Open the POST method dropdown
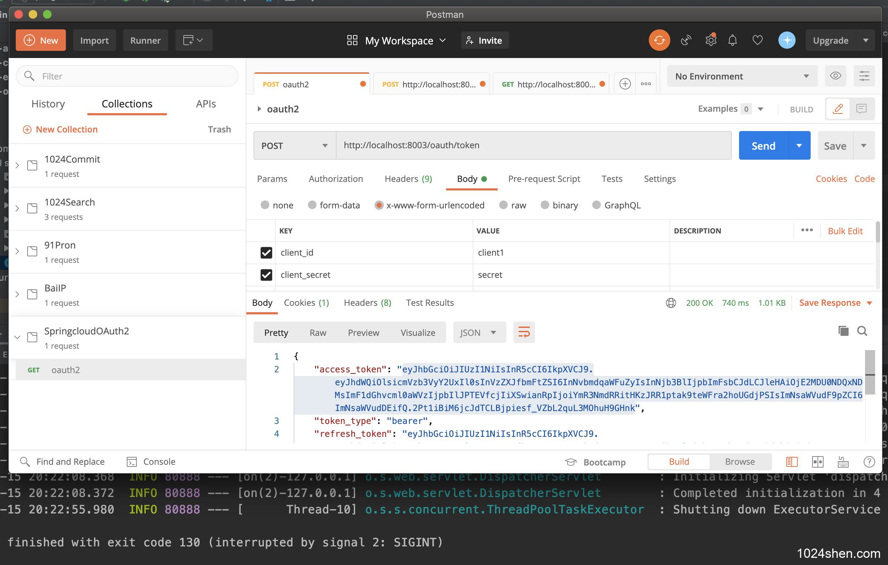Image resolution: width=888 pixels, height=565 pixels. tap(294, 146)
